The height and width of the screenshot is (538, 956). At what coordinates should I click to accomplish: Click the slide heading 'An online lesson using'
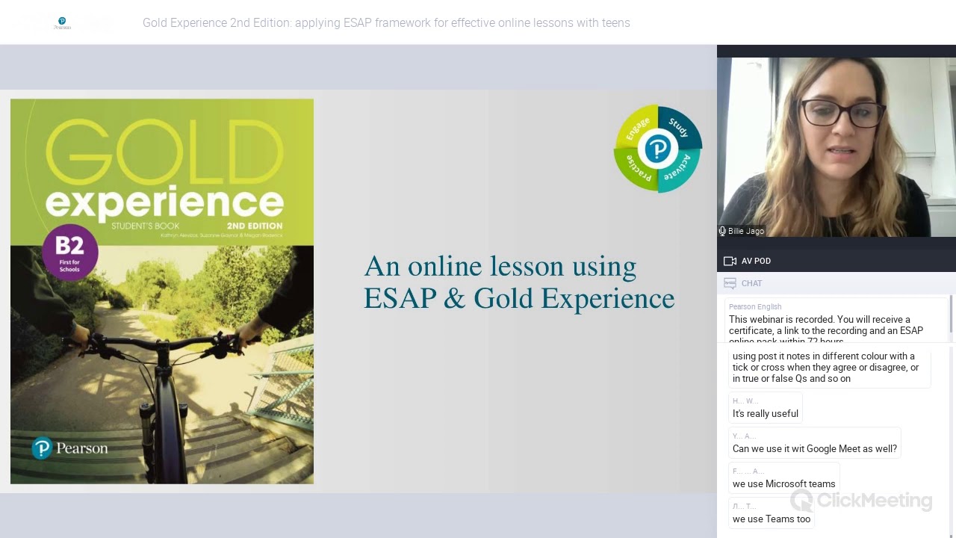point(500,267)
